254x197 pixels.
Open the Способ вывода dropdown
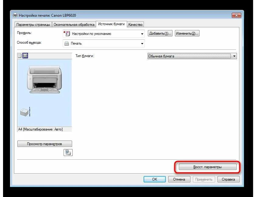pos(104,43)
